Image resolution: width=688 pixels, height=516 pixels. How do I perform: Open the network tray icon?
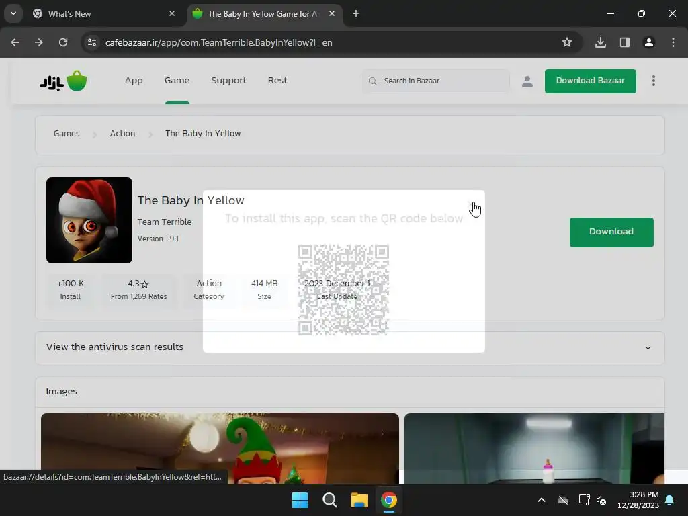584,500
